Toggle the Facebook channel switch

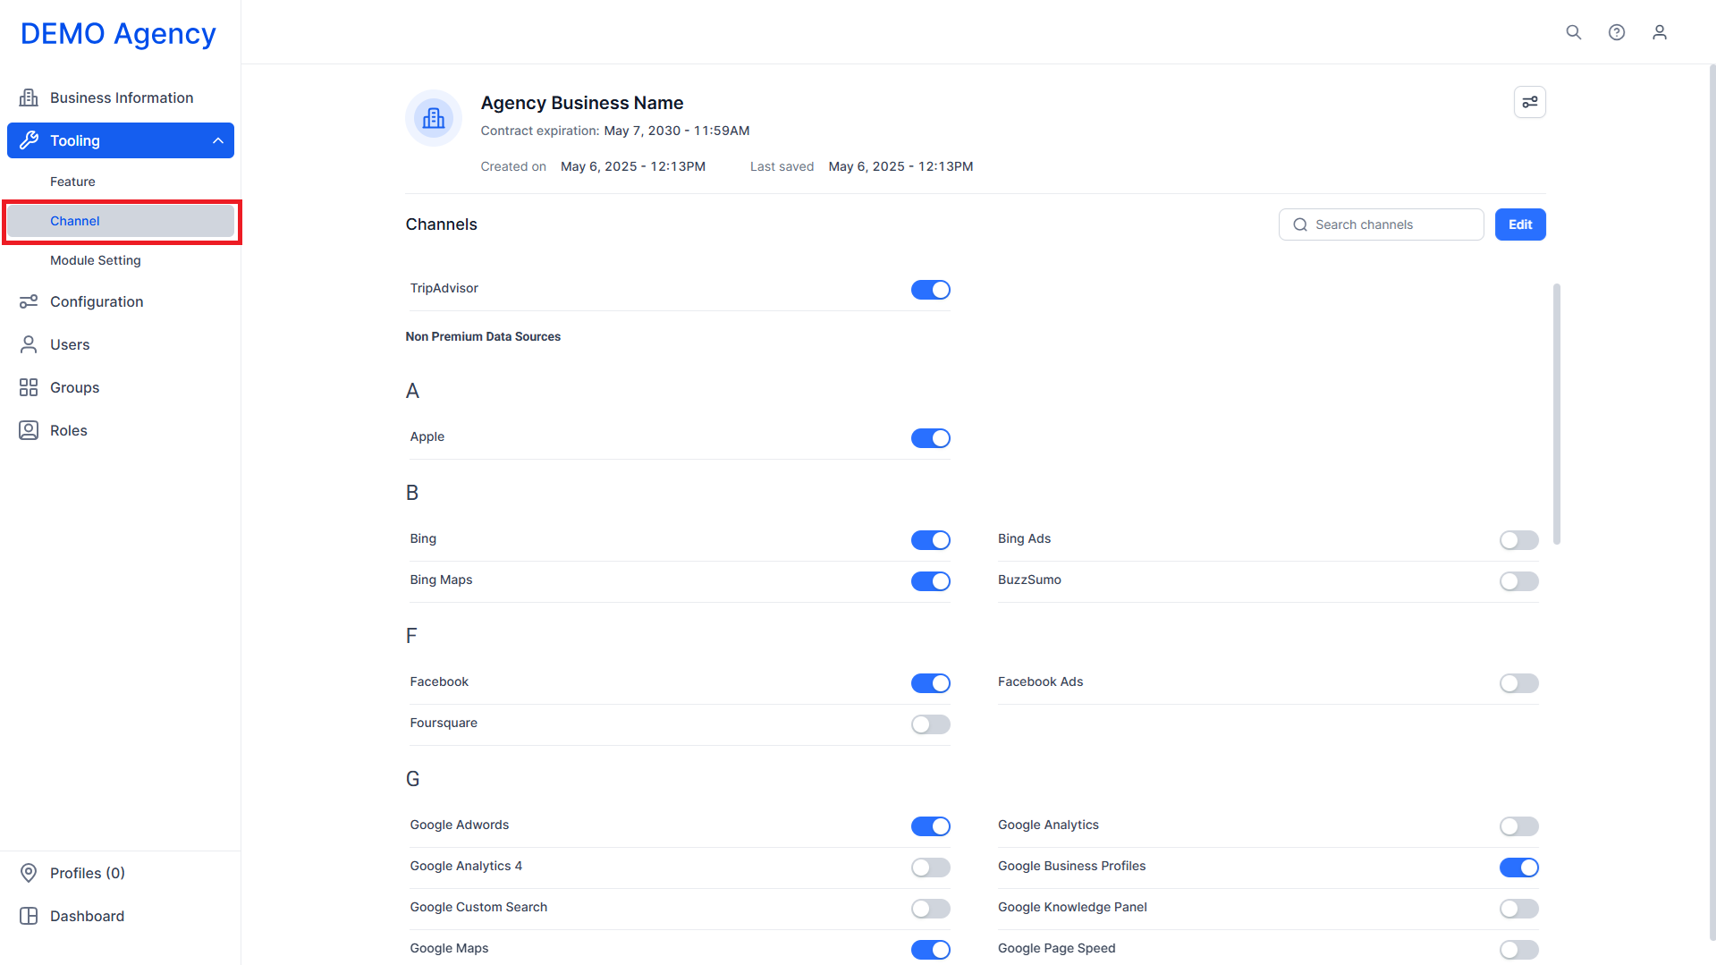click(x=930, y=683)
